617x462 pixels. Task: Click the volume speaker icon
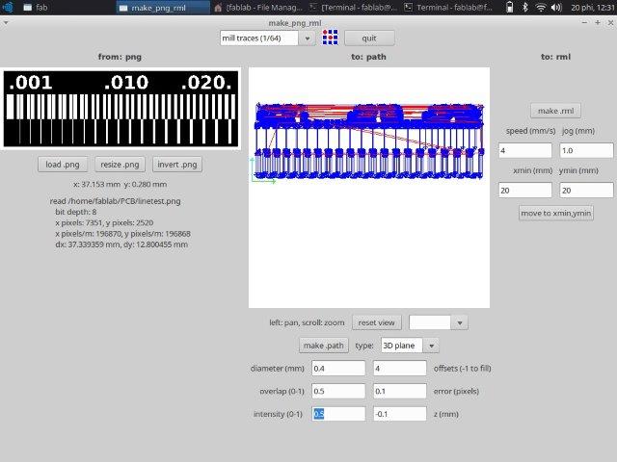click(x=556, y=7)
